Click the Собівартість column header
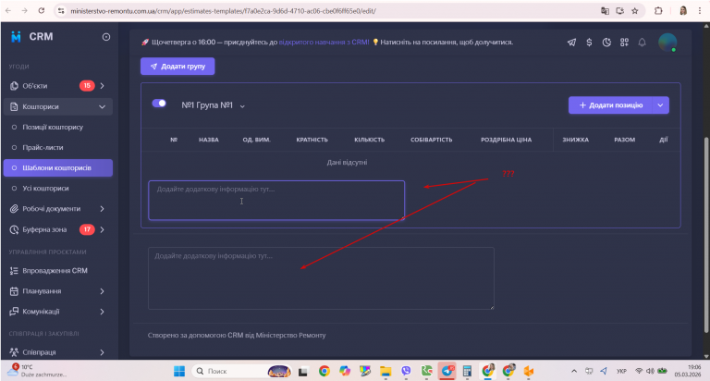710x381 pixels. [431, 140]
